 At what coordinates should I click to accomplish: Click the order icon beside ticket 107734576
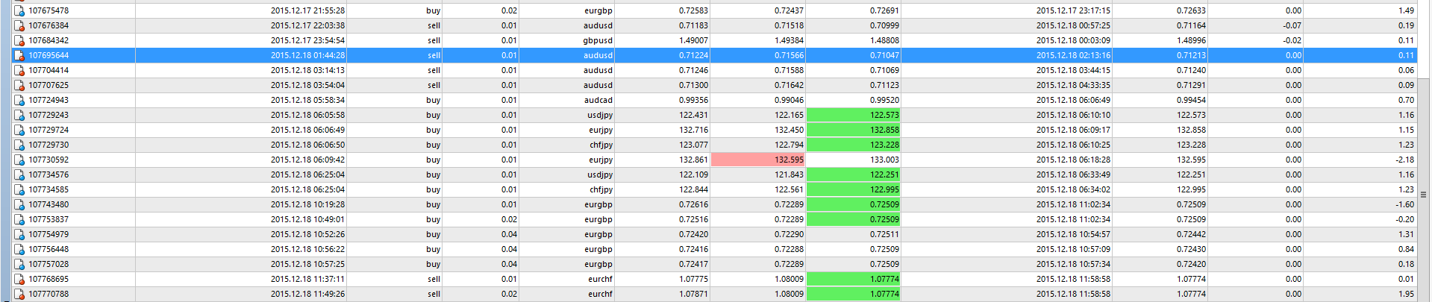pyautogui.click(x=19, y=174)
